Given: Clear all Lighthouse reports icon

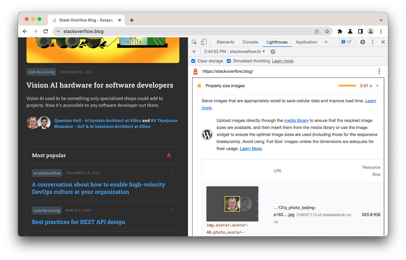Looking at the screenshot, I should point(273,52).
